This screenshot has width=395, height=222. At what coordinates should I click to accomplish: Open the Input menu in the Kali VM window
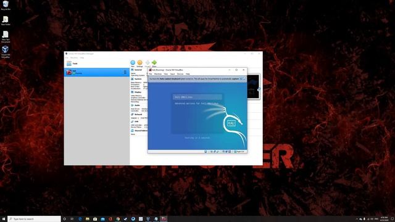tap(172, 74)
